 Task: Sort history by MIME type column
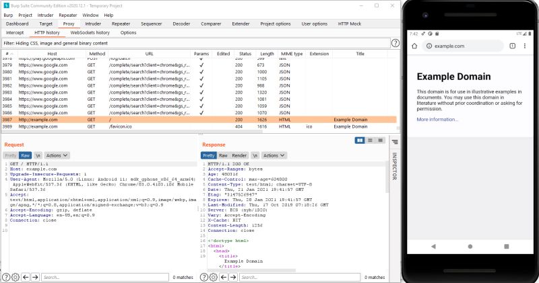coord(292,54)
